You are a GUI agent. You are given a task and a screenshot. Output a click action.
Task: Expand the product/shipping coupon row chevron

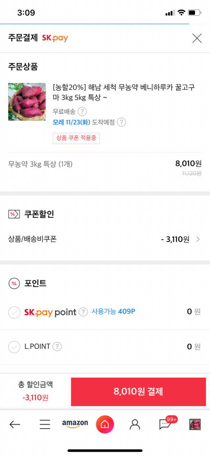[x=198, y=239]
